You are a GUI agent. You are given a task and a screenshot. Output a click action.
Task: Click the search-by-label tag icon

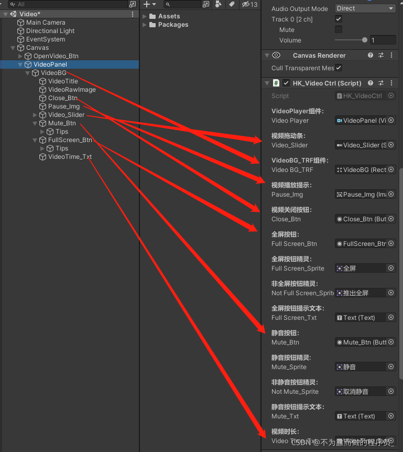[x=232, y=4]
